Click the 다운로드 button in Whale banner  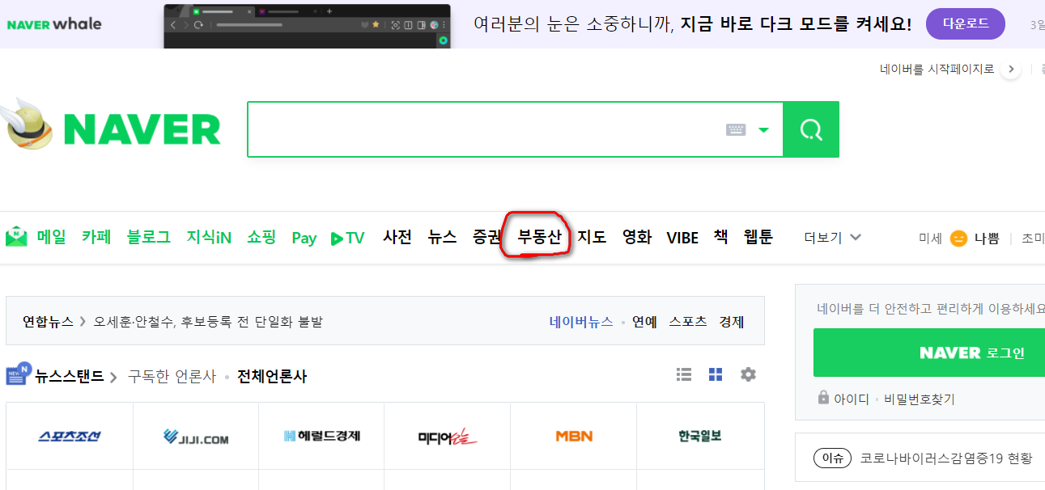pyautogui.click(x=966, y=23)
